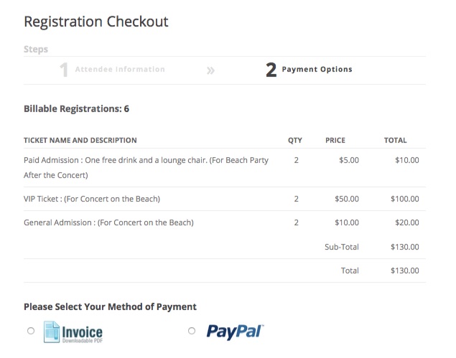Click the Payment Options step label
Screen dimensions: 456x358
[x=317, y=70]
